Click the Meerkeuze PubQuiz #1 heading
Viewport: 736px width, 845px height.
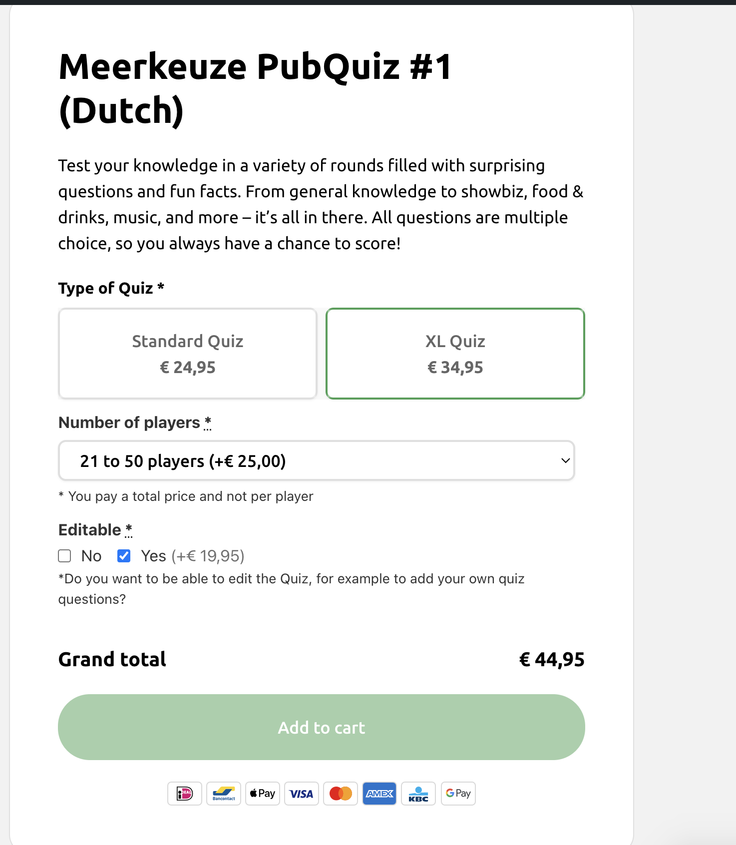click(x=255, y=88)
